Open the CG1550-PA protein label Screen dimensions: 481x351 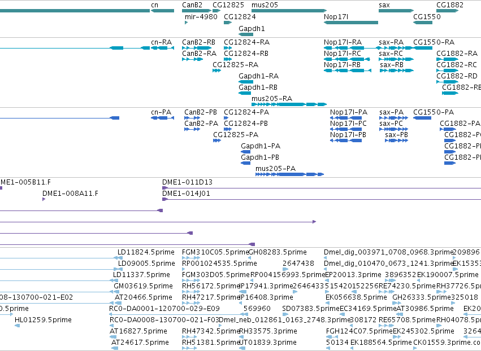[434, 112]
